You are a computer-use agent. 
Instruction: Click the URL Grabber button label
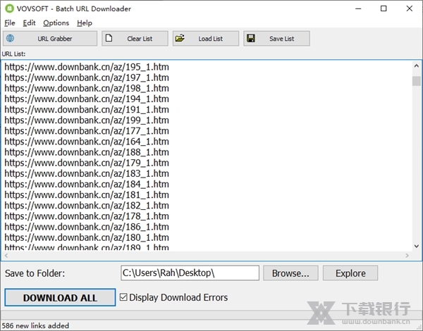[x=55, y=39]
